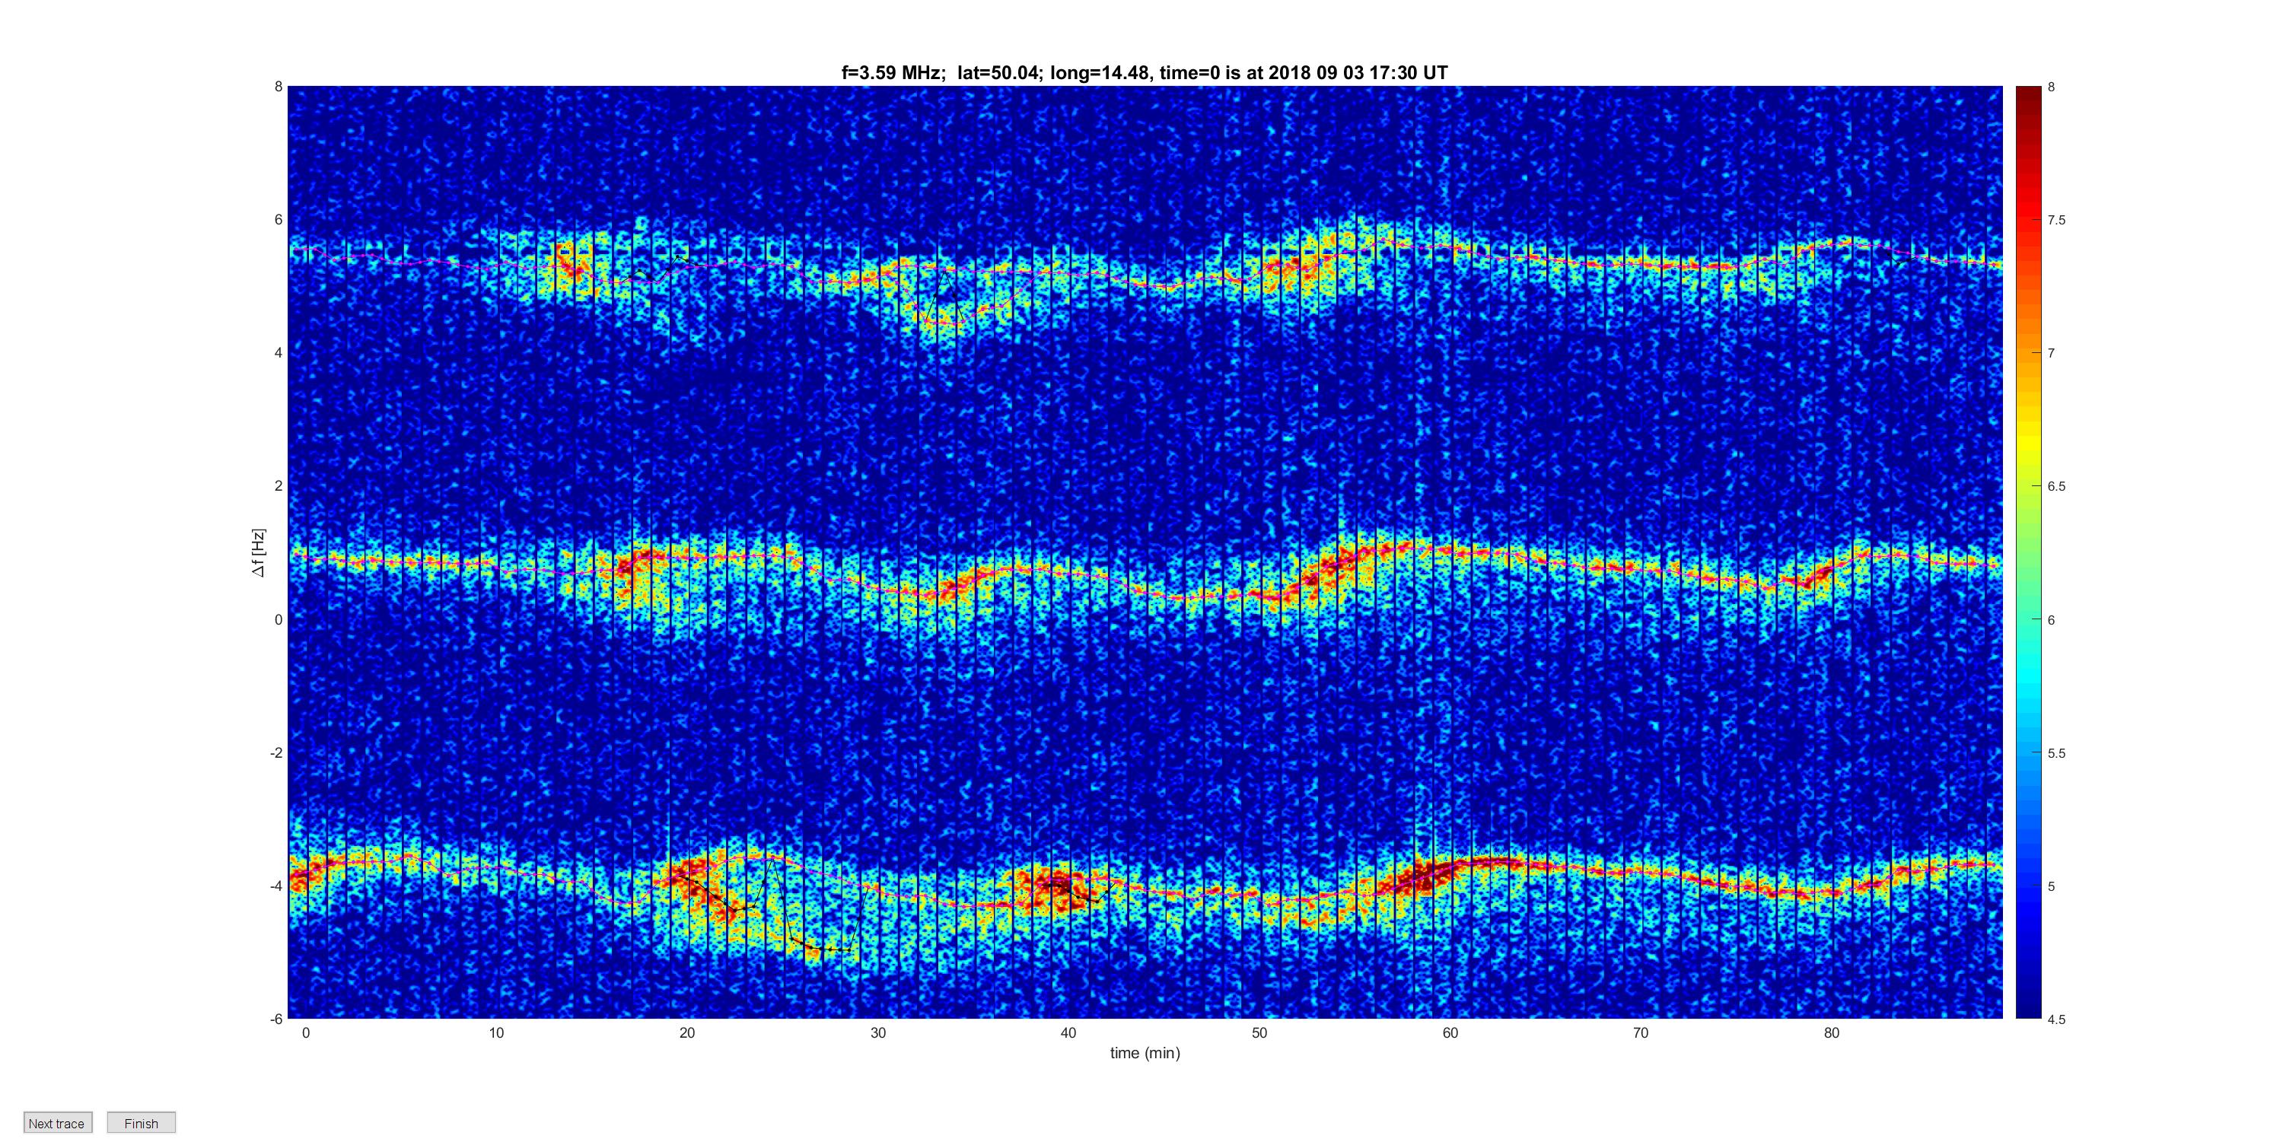Viewport: 2283px width, 1145px height.
Task: Click x-axis tick label 10
Action: tap(496, 1032)
